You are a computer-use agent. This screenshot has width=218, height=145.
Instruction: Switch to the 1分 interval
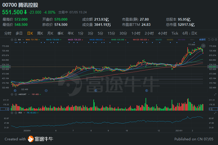coord(81,33)
